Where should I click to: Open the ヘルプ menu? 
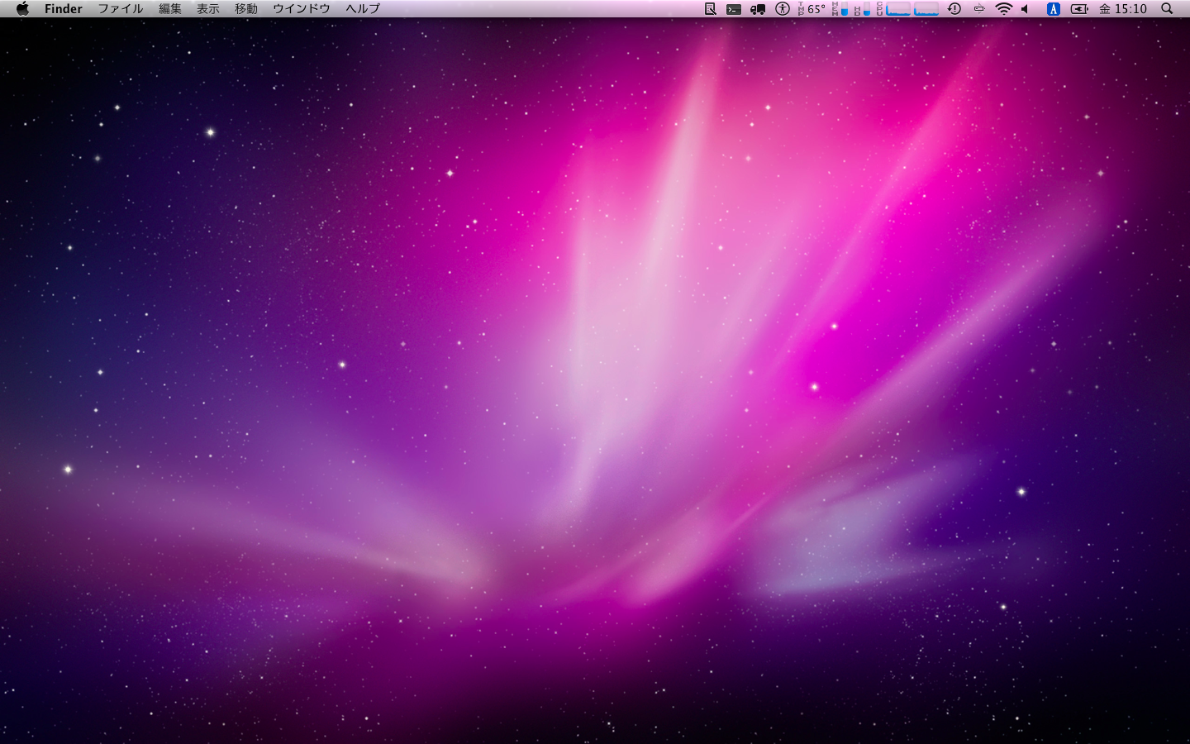coord(363,9)
